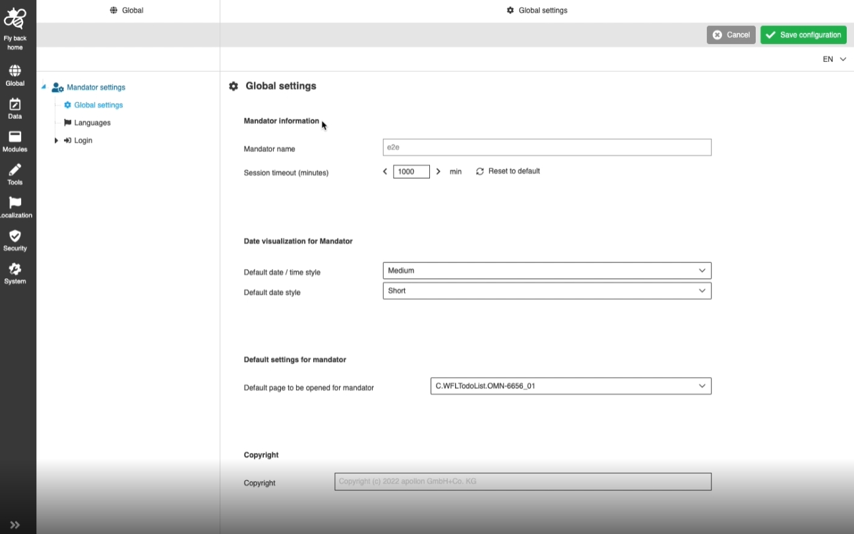Increase session timeout with right arrow
The width and height of the screenshot is (854, 534).
tap(439, 171)
